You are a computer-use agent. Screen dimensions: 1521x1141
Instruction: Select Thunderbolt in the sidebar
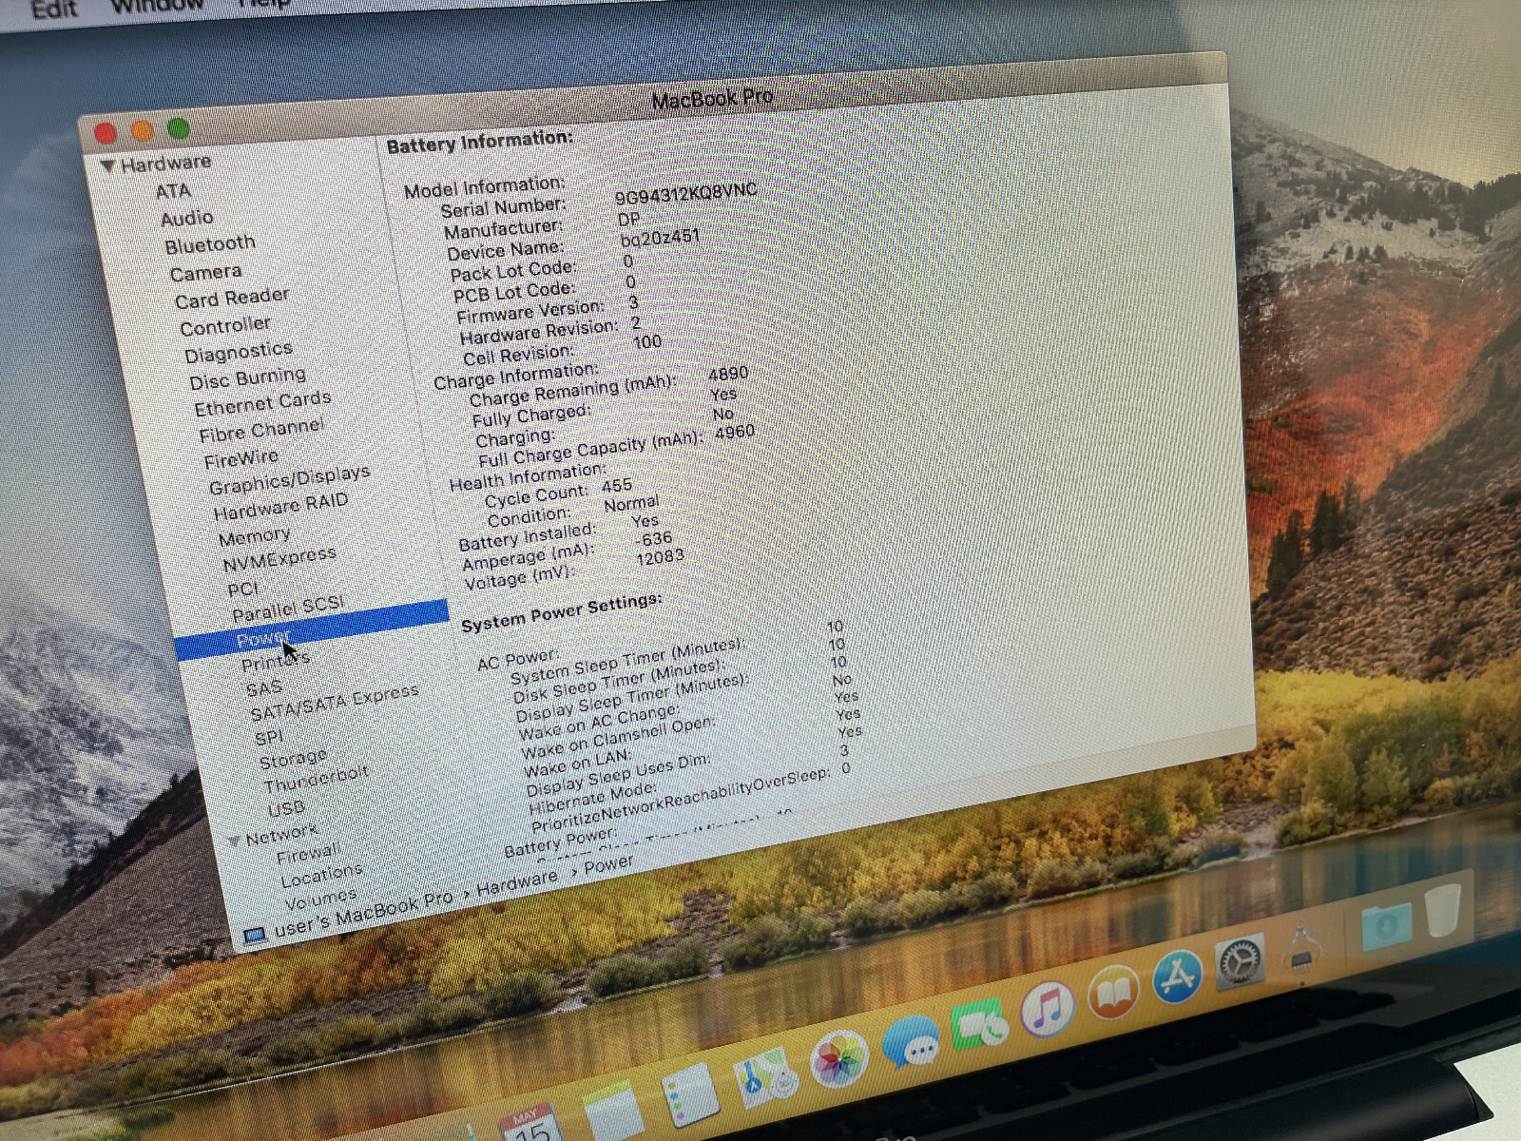tap(316, 780)
